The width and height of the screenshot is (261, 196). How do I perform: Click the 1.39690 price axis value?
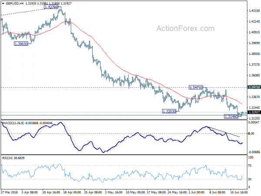click(254, 43)
